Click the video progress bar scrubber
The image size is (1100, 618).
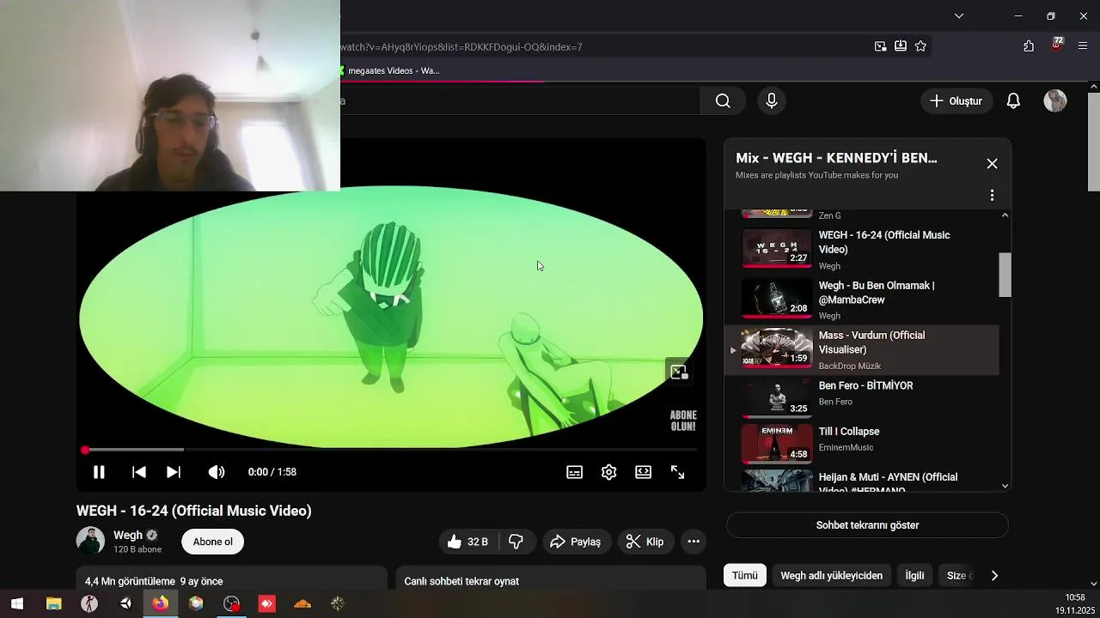(85, 450)
